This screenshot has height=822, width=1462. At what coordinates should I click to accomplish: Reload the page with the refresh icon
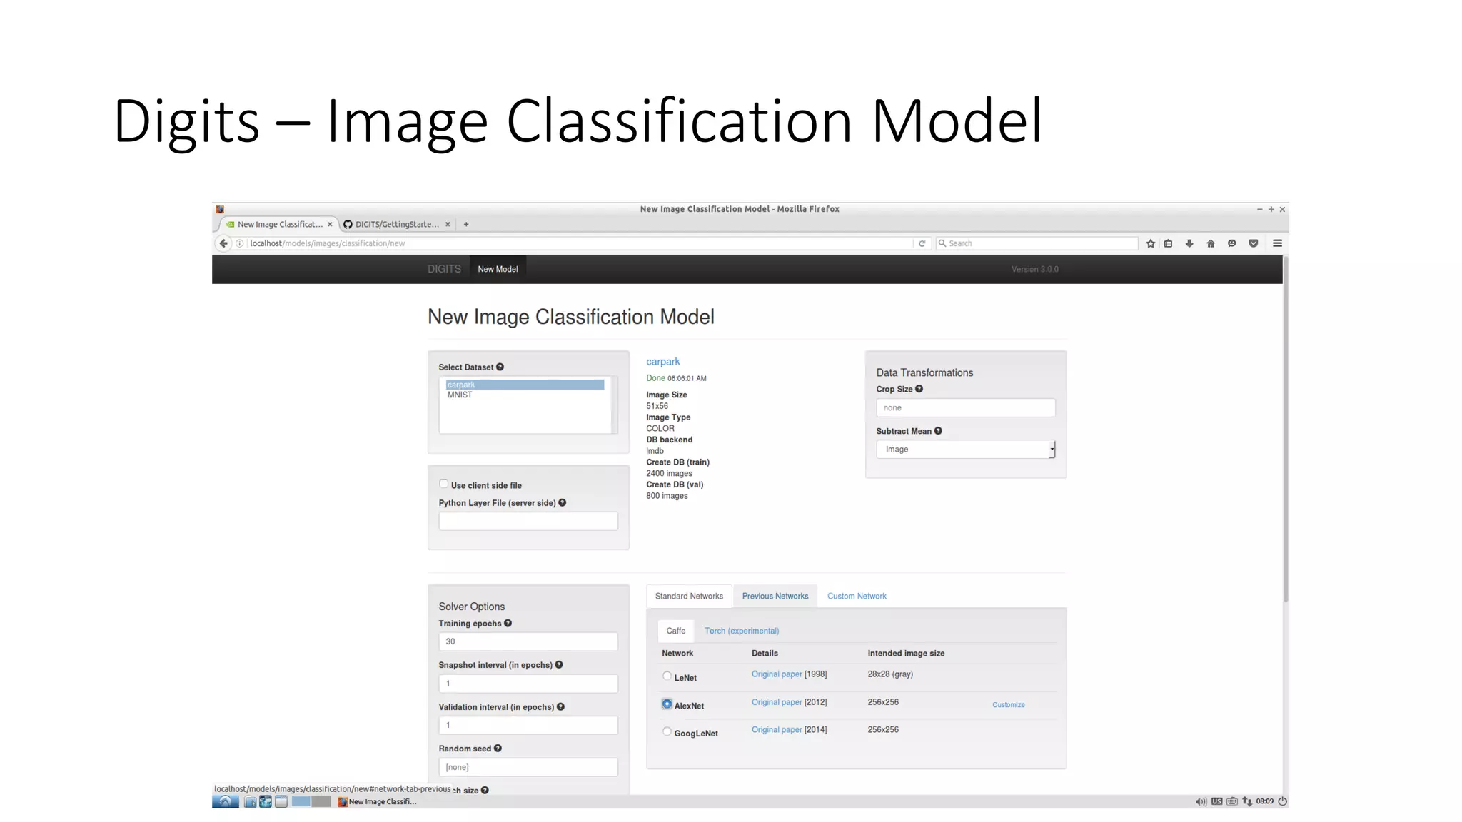[x=922, y=243]
